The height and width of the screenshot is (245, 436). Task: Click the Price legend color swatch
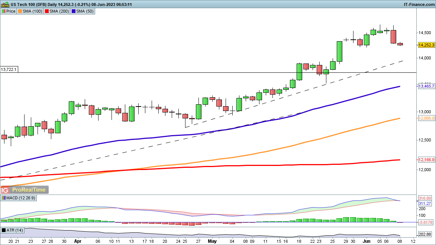click(x=4, y=12)
